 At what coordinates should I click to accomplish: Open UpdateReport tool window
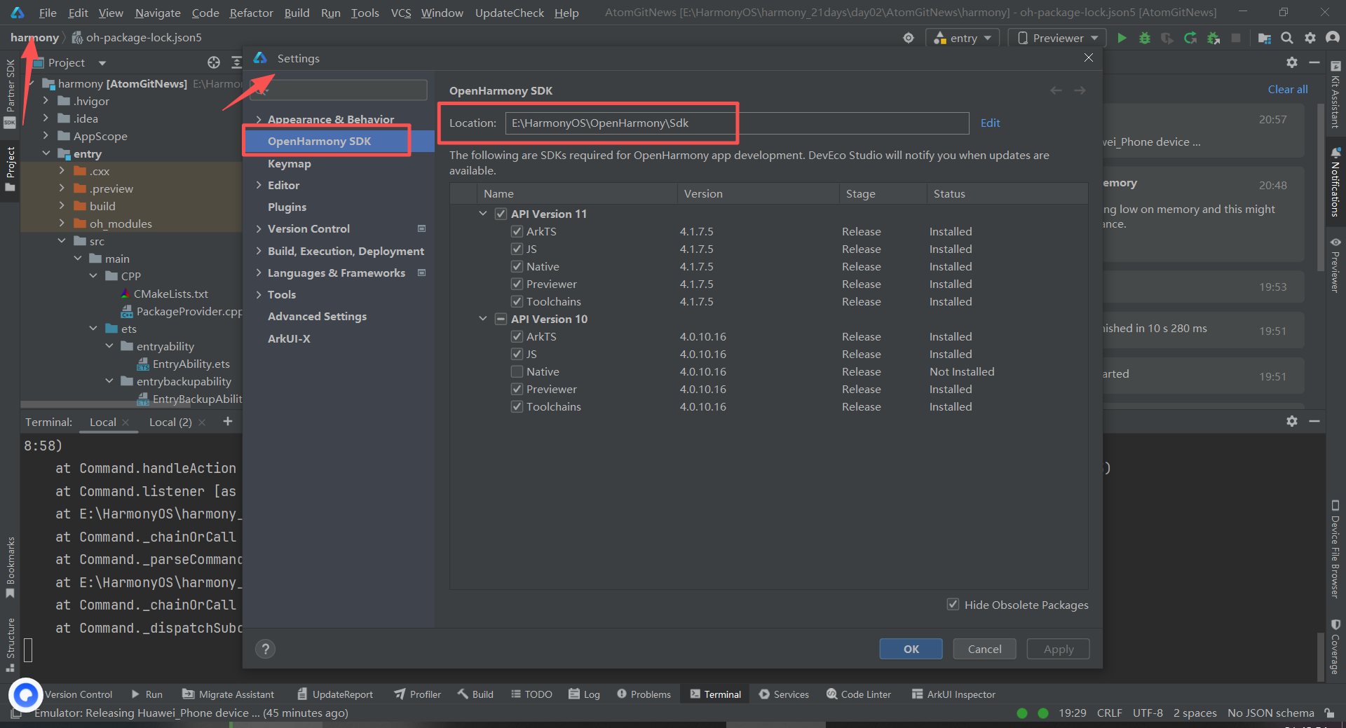pyautogui.click(x=335, y=694)
